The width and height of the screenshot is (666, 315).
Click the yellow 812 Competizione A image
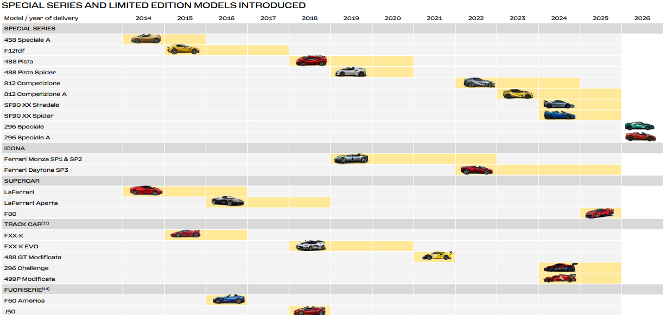click(x=518, y=94)
